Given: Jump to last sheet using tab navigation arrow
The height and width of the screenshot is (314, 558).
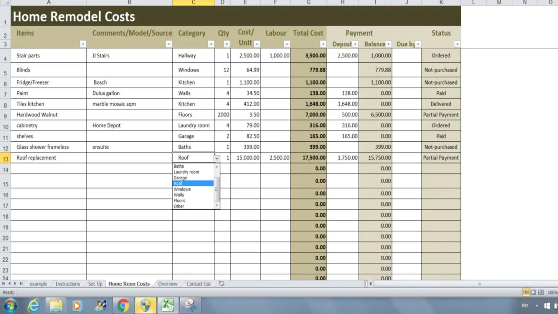Looking at the screenshot, I should [x=21, y=283].
